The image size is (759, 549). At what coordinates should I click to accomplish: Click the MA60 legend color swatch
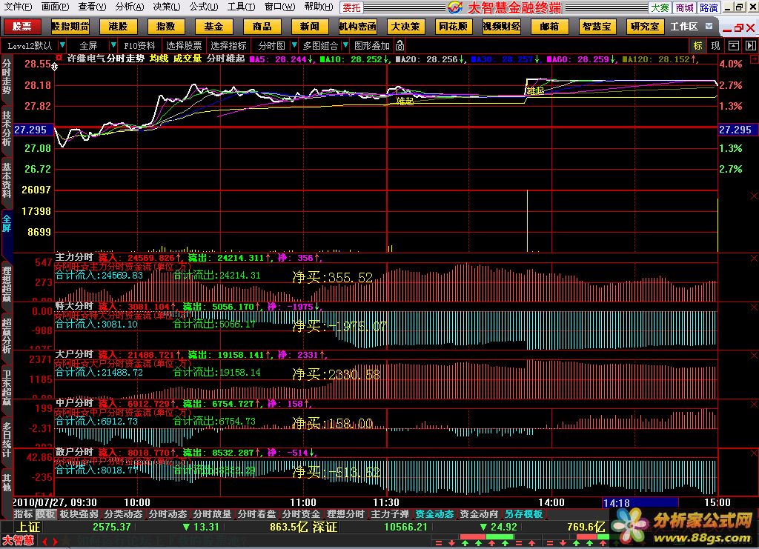click(x=549, y=59)
